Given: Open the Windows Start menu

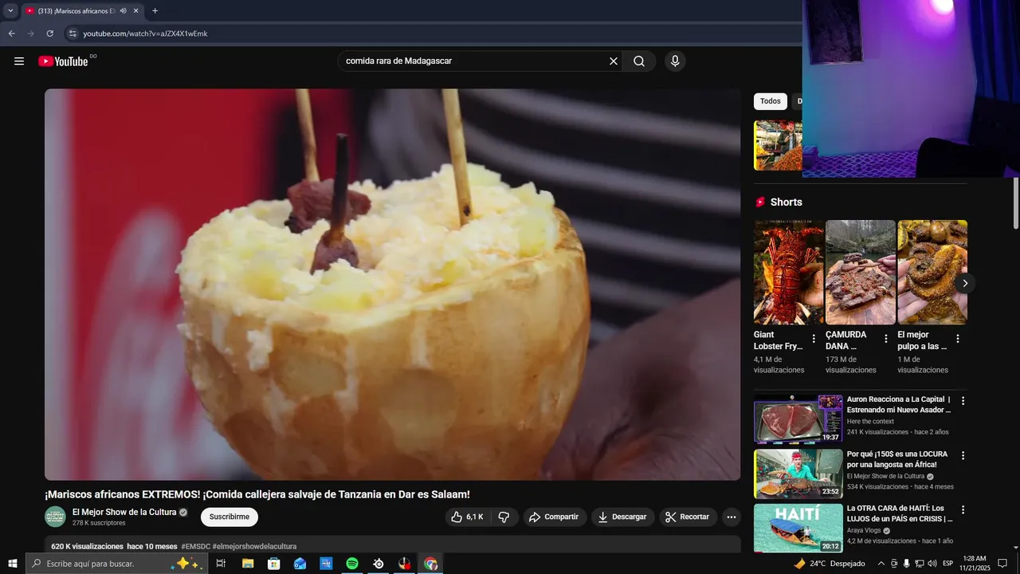Looking at the screenshot, I should (x=12, y=564).
